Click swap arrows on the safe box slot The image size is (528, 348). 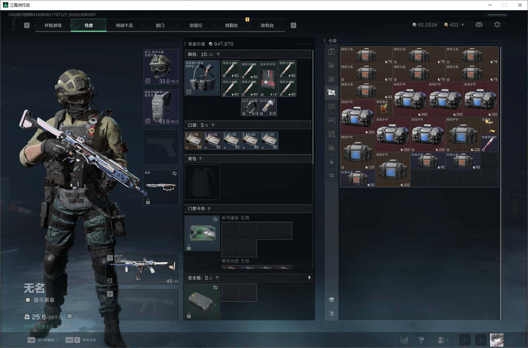(x=215, y=287)
